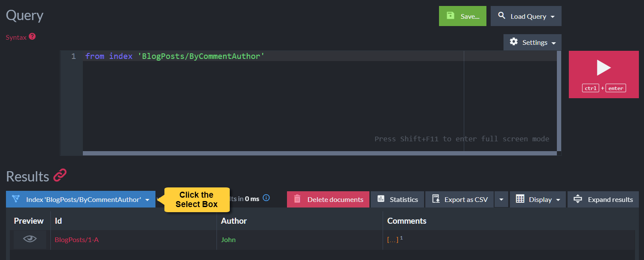The height and width of the screenshot is (260, 644).
Task: Click the Author cell value John
Action: pyautogui.click(x=228, y=240)
